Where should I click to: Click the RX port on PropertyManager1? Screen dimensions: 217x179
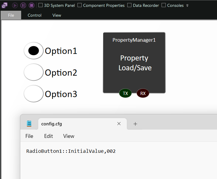[x=143, y=93]
